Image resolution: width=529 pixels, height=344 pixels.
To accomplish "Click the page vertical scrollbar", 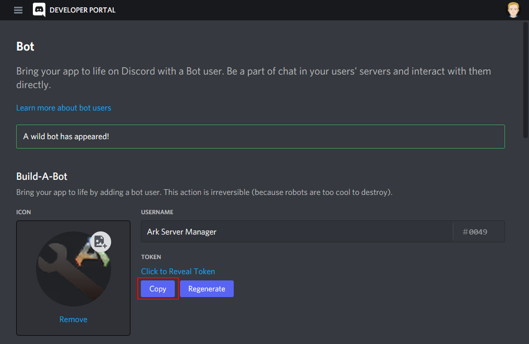I will click(x=525, y=80).
